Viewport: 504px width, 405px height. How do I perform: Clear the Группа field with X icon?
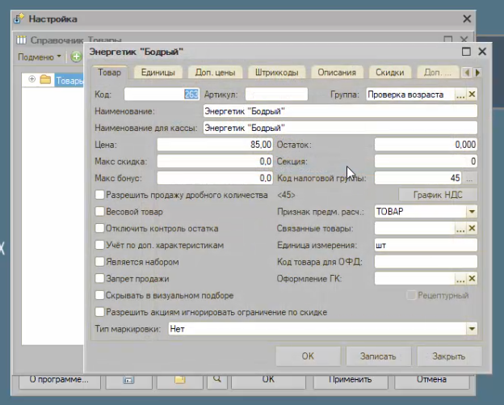coord(472,95)
